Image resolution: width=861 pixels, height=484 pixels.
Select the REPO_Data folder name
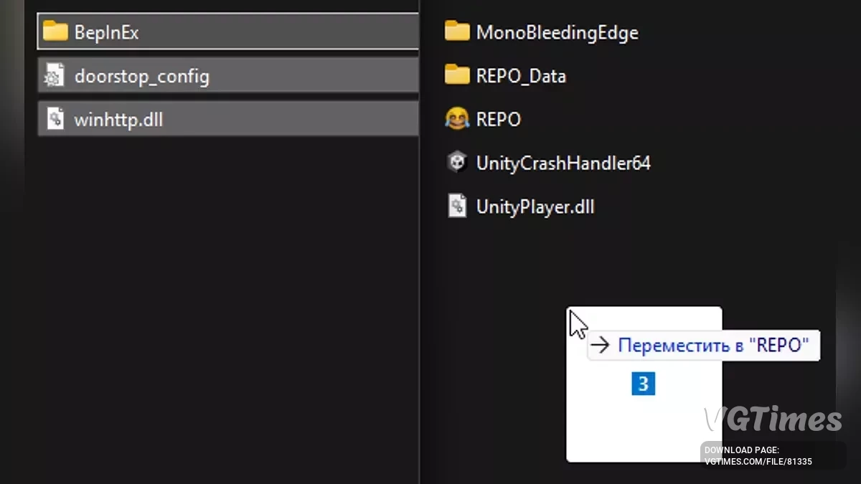[x=521, y=77]
